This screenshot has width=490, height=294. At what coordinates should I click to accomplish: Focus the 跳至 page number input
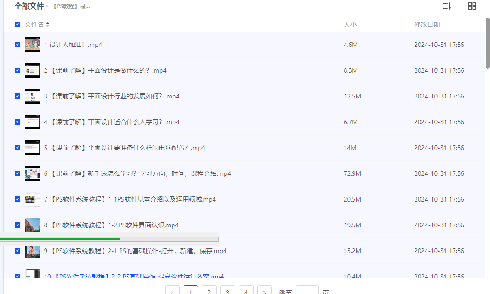(307, 290)
